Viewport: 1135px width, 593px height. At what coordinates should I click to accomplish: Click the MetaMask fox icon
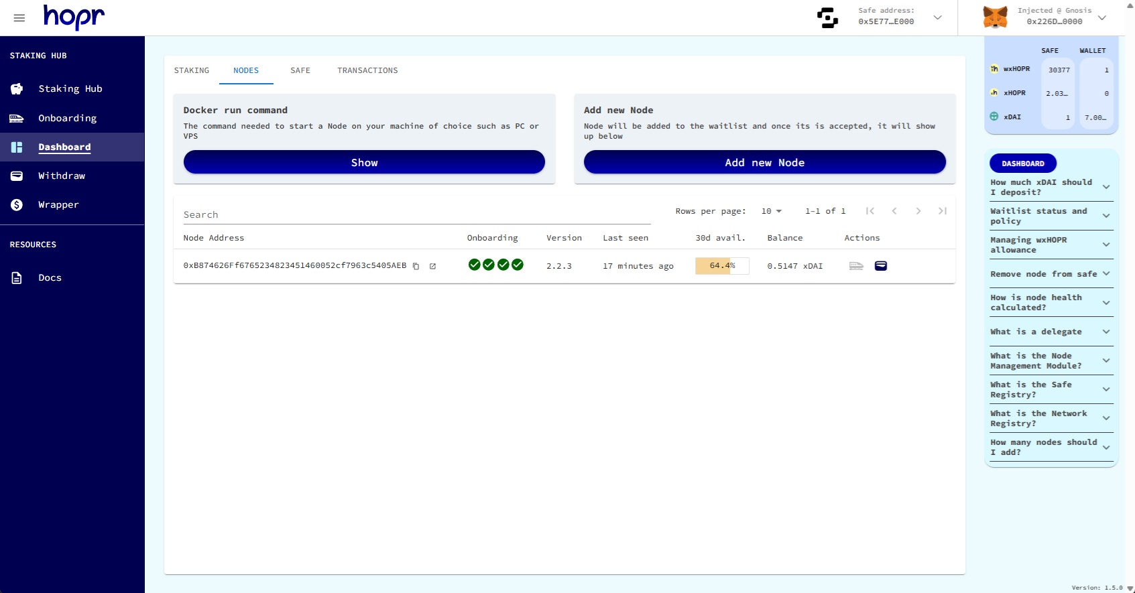click(x=995, y=17)
